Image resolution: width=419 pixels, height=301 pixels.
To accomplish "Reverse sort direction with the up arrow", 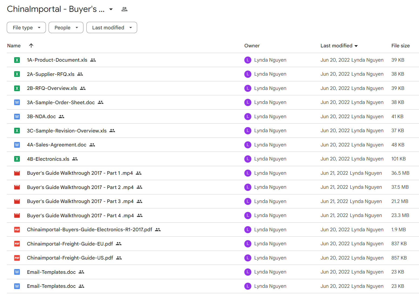I will (x=31, y=45).
